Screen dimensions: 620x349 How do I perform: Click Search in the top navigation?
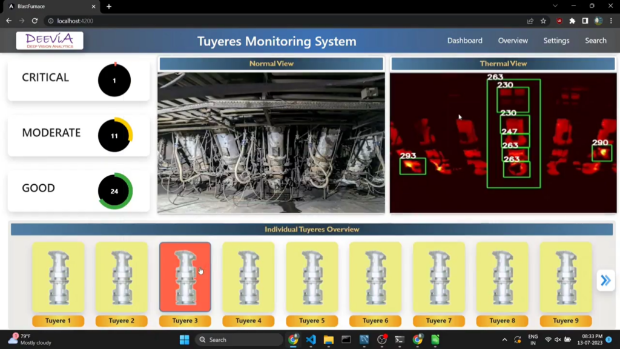[x=595, y=41]
